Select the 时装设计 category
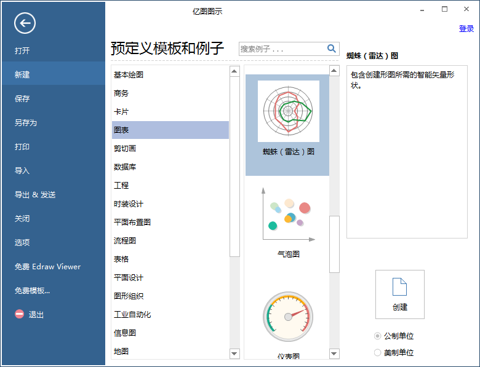Viewport: 480px width, 367px height. tap(170, 203)
